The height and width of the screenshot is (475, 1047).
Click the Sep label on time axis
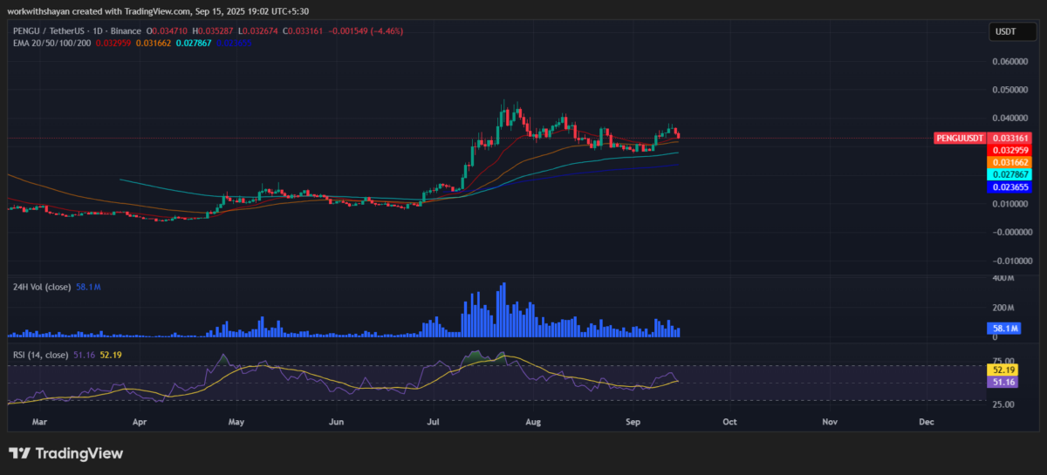(634, 421)
